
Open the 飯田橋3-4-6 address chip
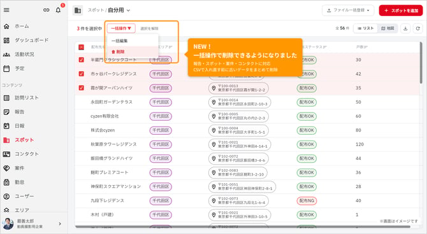[238, 158]
